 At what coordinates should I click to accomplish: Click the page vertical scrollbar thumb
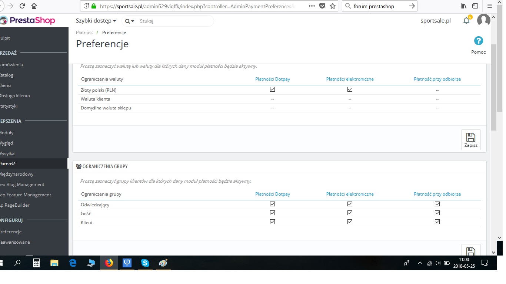tap(493, 87)
